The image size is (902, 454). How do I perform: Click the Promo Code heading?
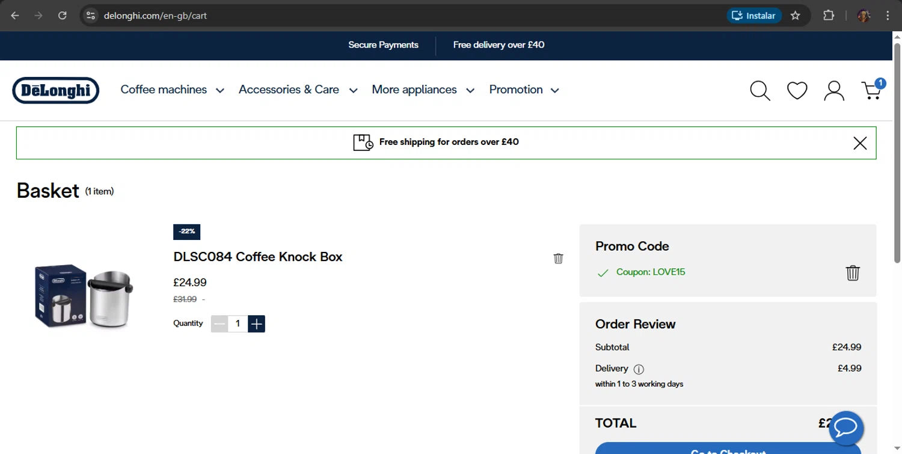tap(632, 247)
